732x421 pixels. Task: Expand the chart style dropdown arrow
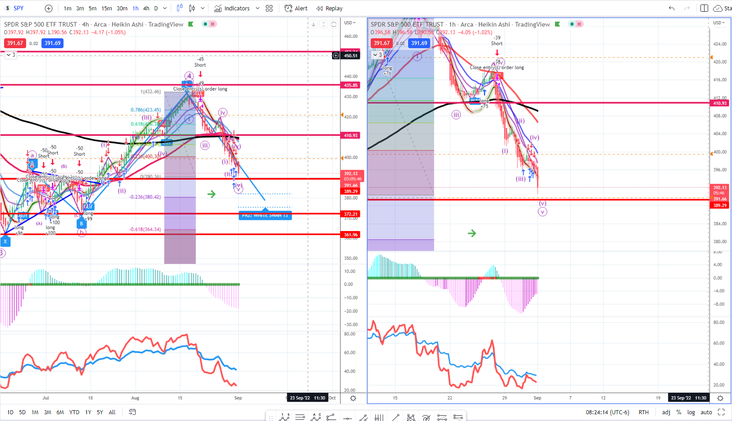203,8
